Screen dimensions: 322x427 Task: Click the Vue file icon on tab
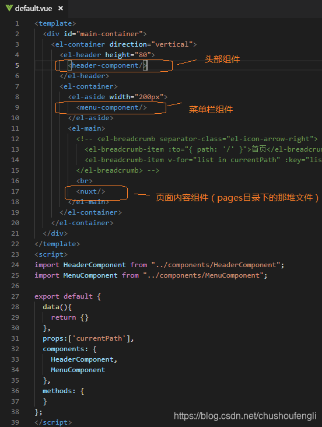[9, 8]
